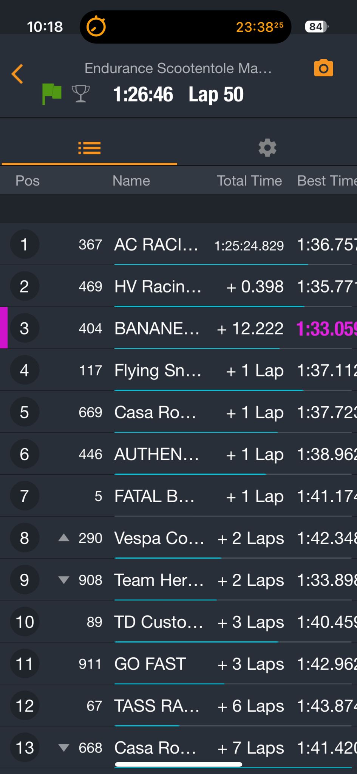Tap the green flag icon
Screen dimensions: 357x774
[52, 93]
